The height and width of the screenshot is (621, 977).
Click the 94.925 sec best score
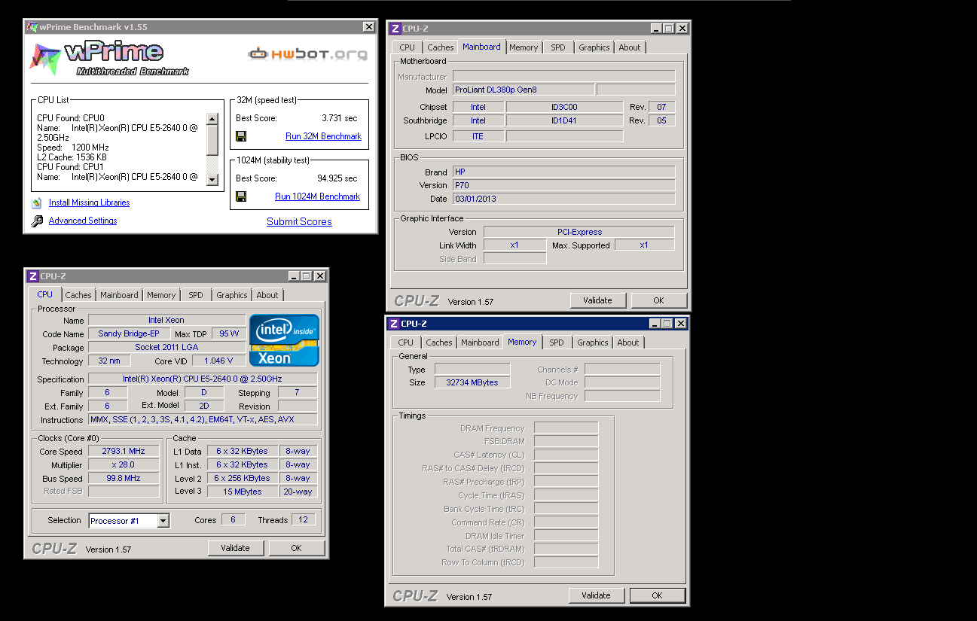point(337,178)
